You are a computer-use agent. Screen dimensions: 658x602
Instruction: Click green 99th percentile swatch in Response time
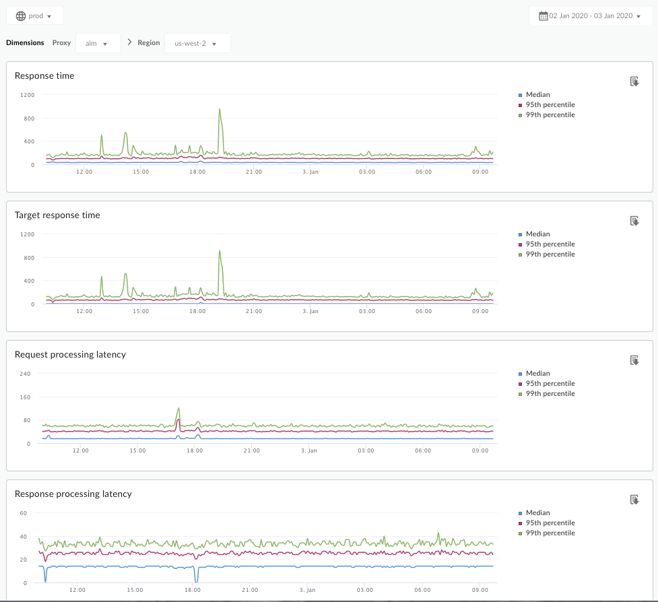click(521, 115)
